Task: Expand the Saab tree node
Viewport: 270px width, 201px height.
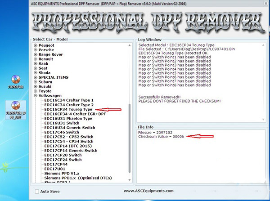Action: [x=35, y=63]
